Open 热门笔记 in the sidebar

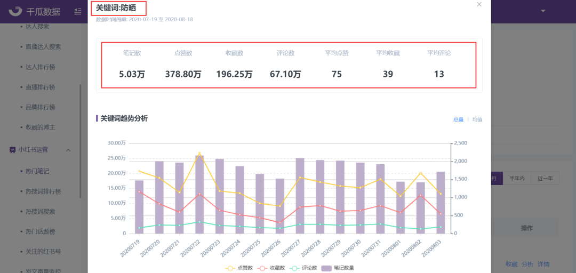(x=37, y=171)
